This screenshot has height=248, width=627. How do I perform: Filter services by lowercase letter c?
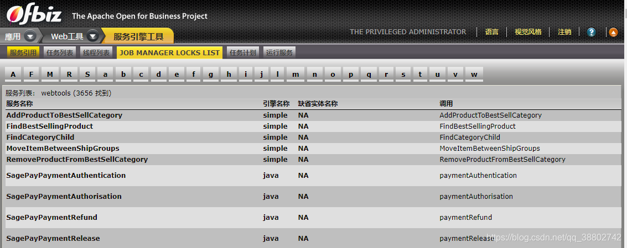(141, 74)
